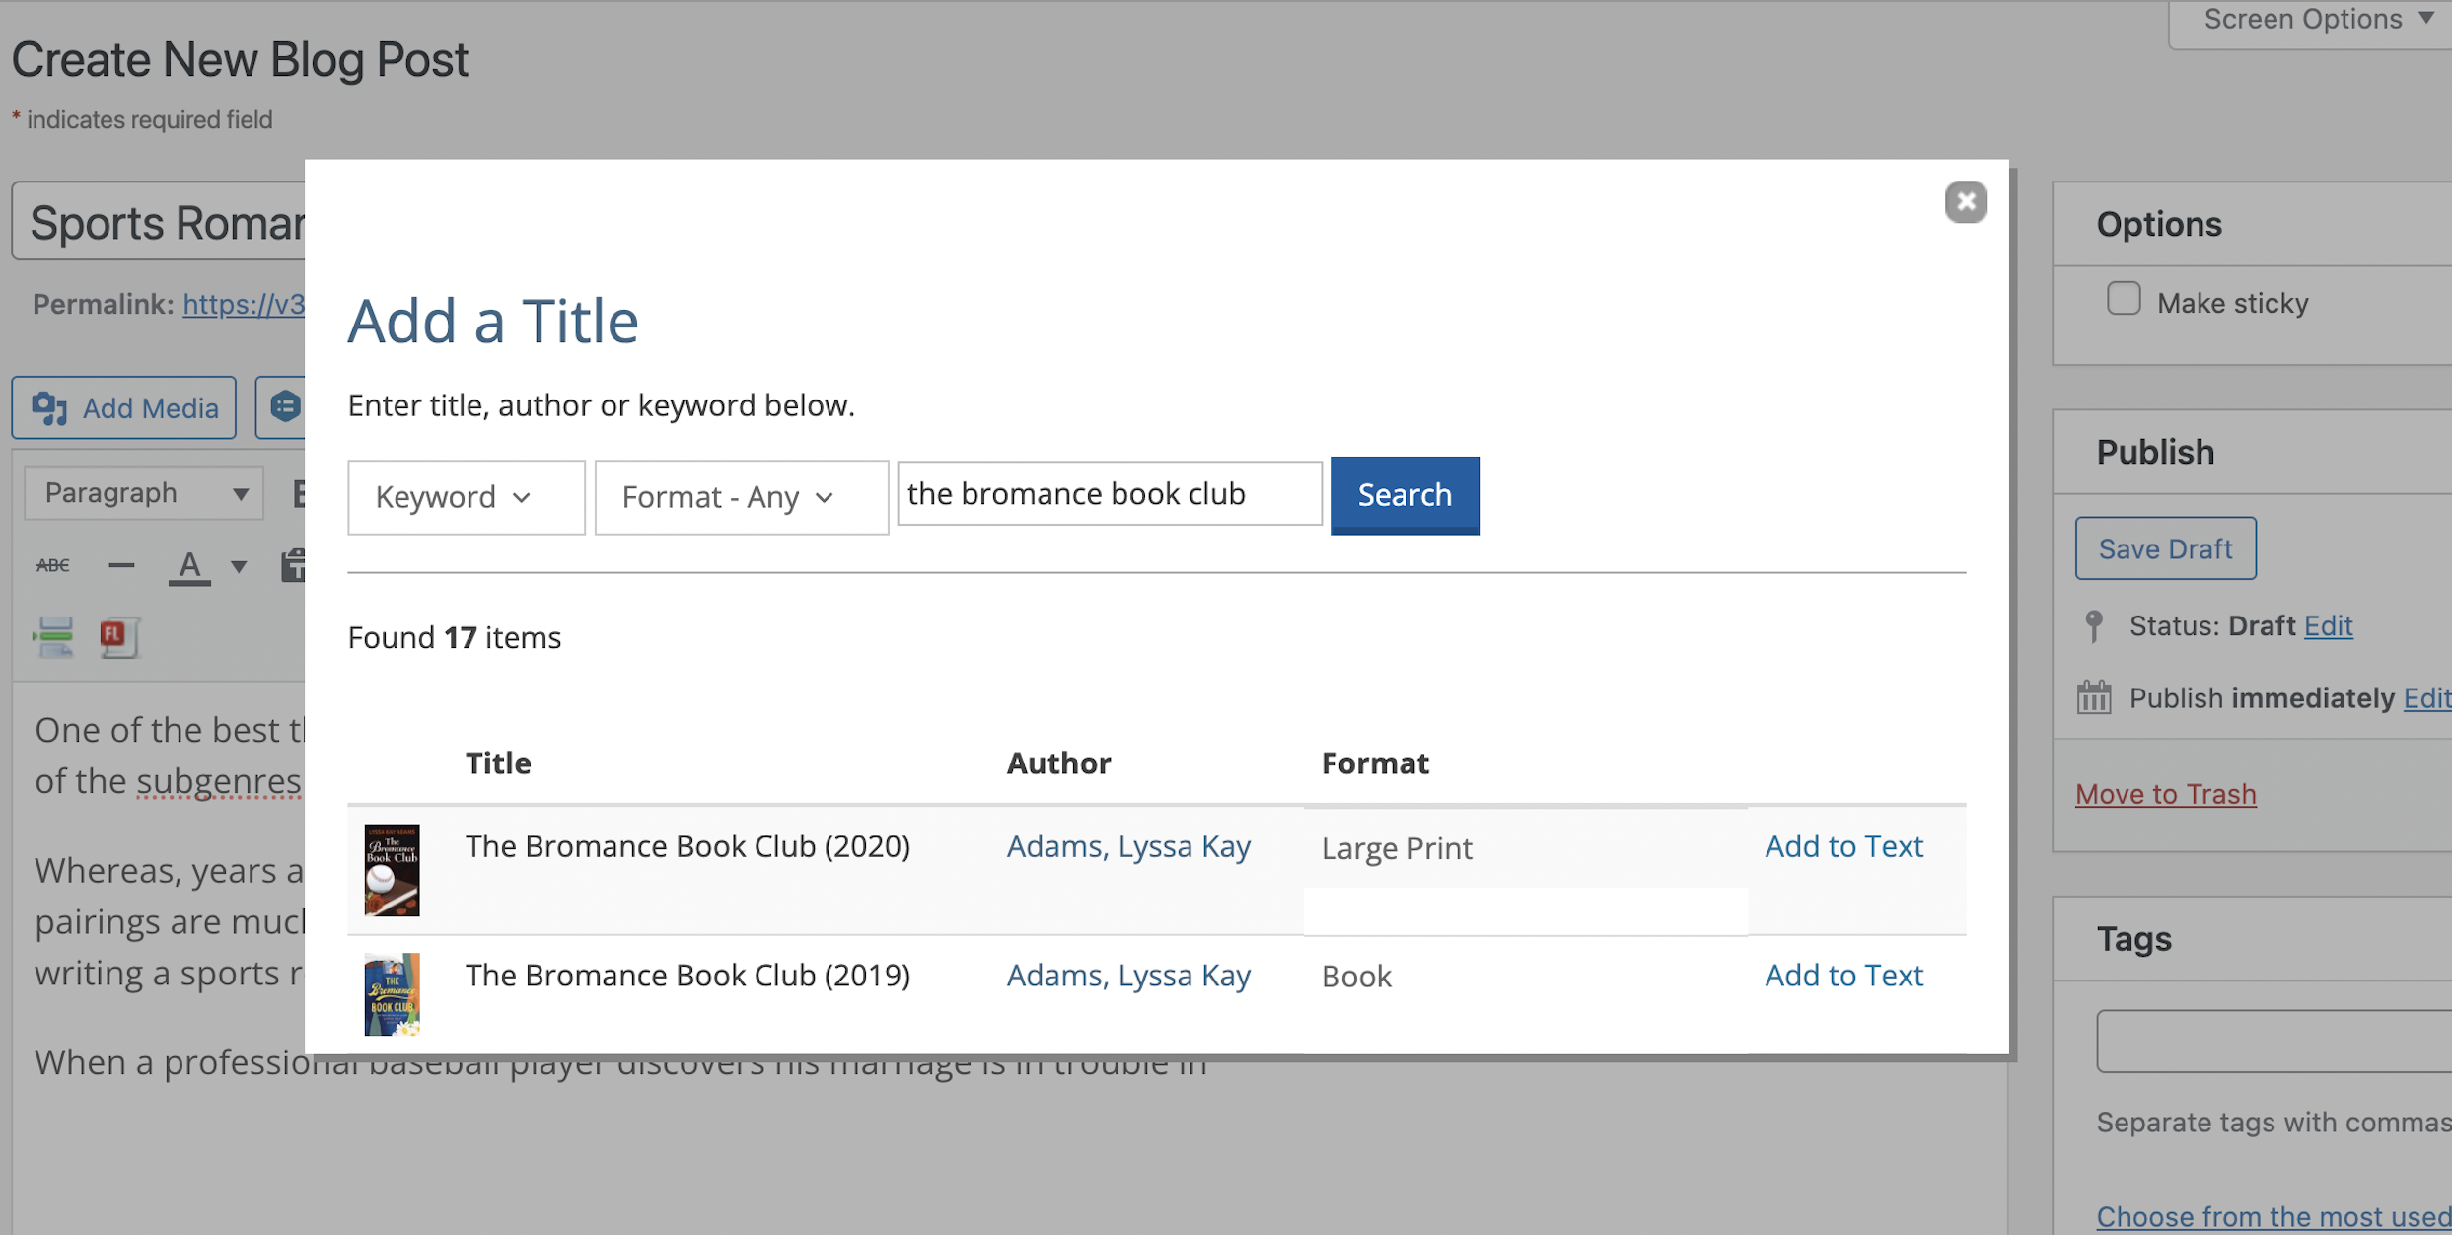
Task: Open the Format - Any filter dropdown
Action: (740, 496)
